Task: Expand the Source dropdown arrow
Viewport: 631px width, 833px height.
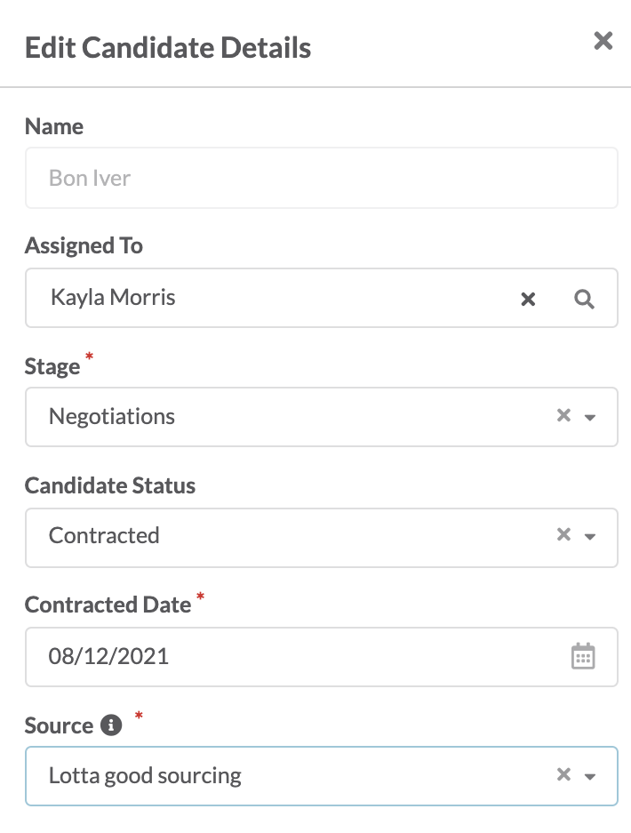Action: point(589,777)
